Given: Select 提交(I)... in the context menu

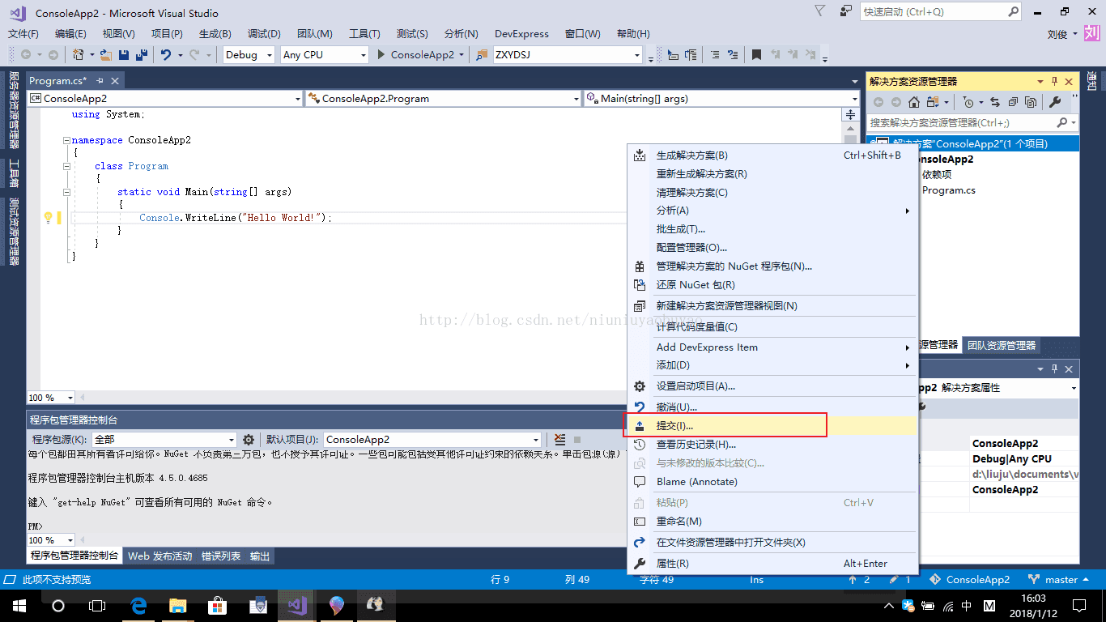Looking at the screenshot, I should click(x=674, y=425).
